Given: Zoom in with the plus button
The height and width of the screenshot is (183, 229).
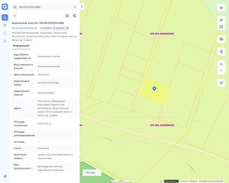Looking at the screenshot, I should pos(221,64).
